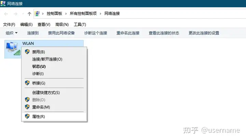Expand chevron after 所有控制面板项 breadcrumb
246x140 pixels.
coord(100,14)
